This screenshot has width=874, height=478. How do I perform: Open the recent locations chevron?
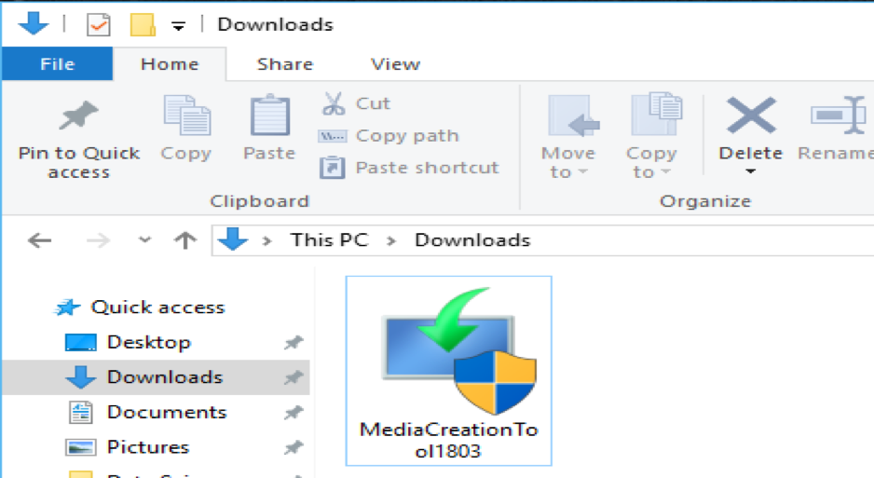144,240
